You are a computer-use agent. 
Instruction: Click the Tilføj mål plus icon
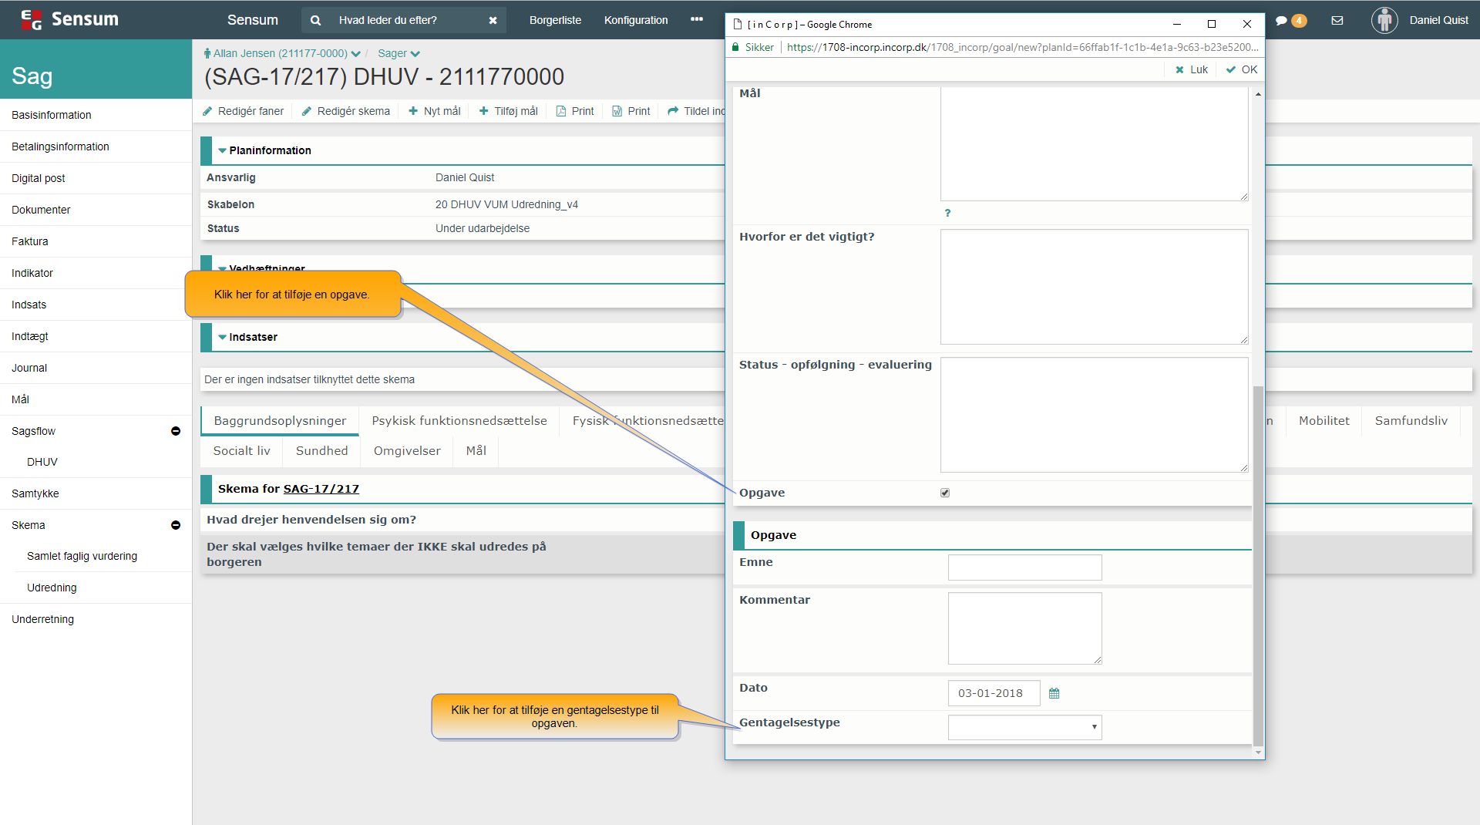pyautogui.click(x=484, y=111)
